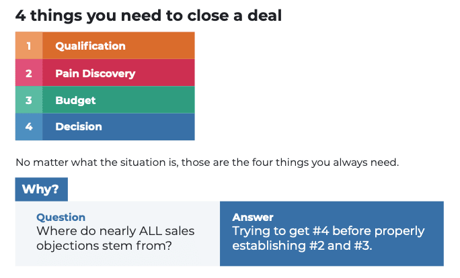The height and width of the screenshot is (278, 460).
Task: Click the number 1 orange tile
Action: point(29,46)
